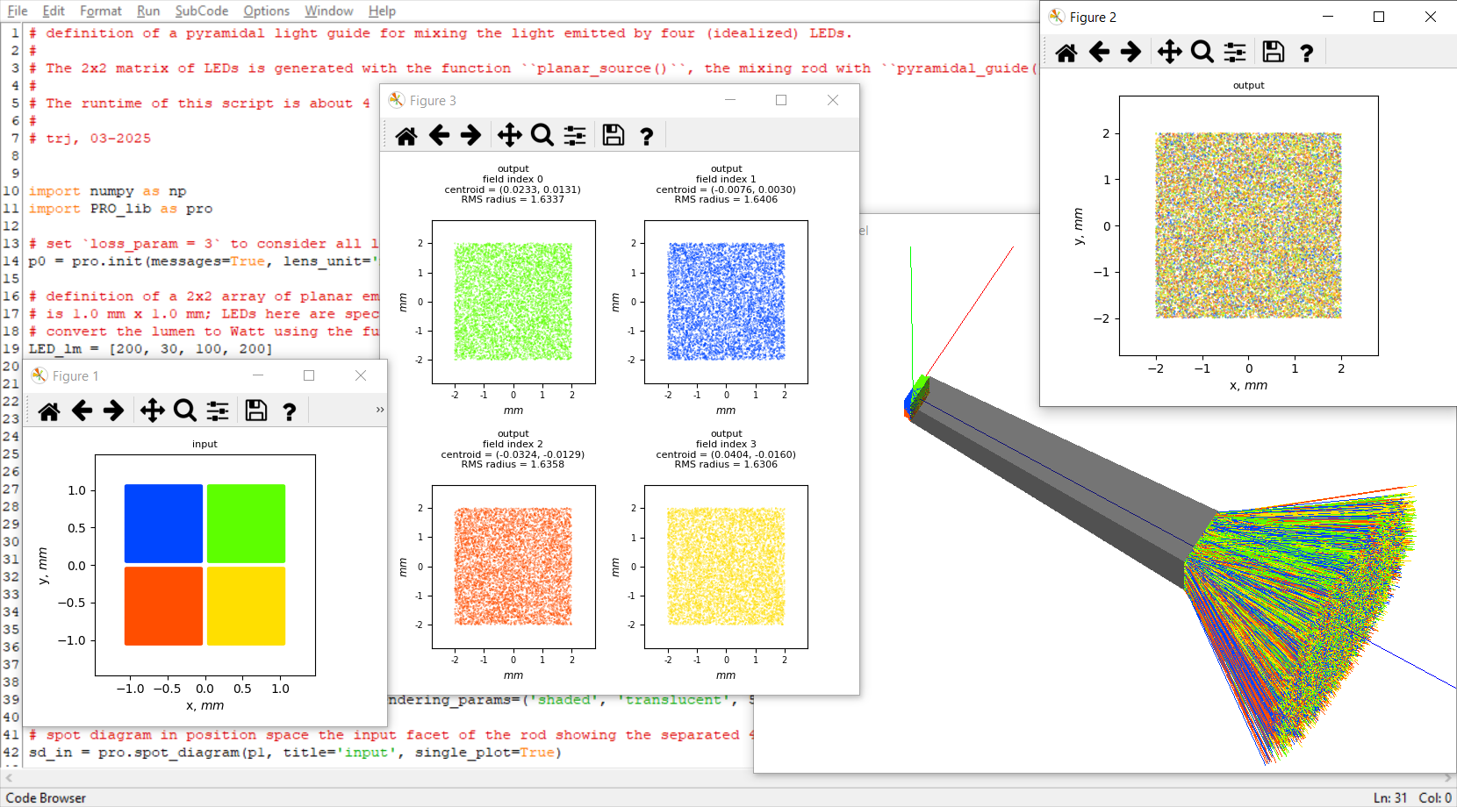
Task: Open the Options menu dropdown
Action: tap(266, 11)
